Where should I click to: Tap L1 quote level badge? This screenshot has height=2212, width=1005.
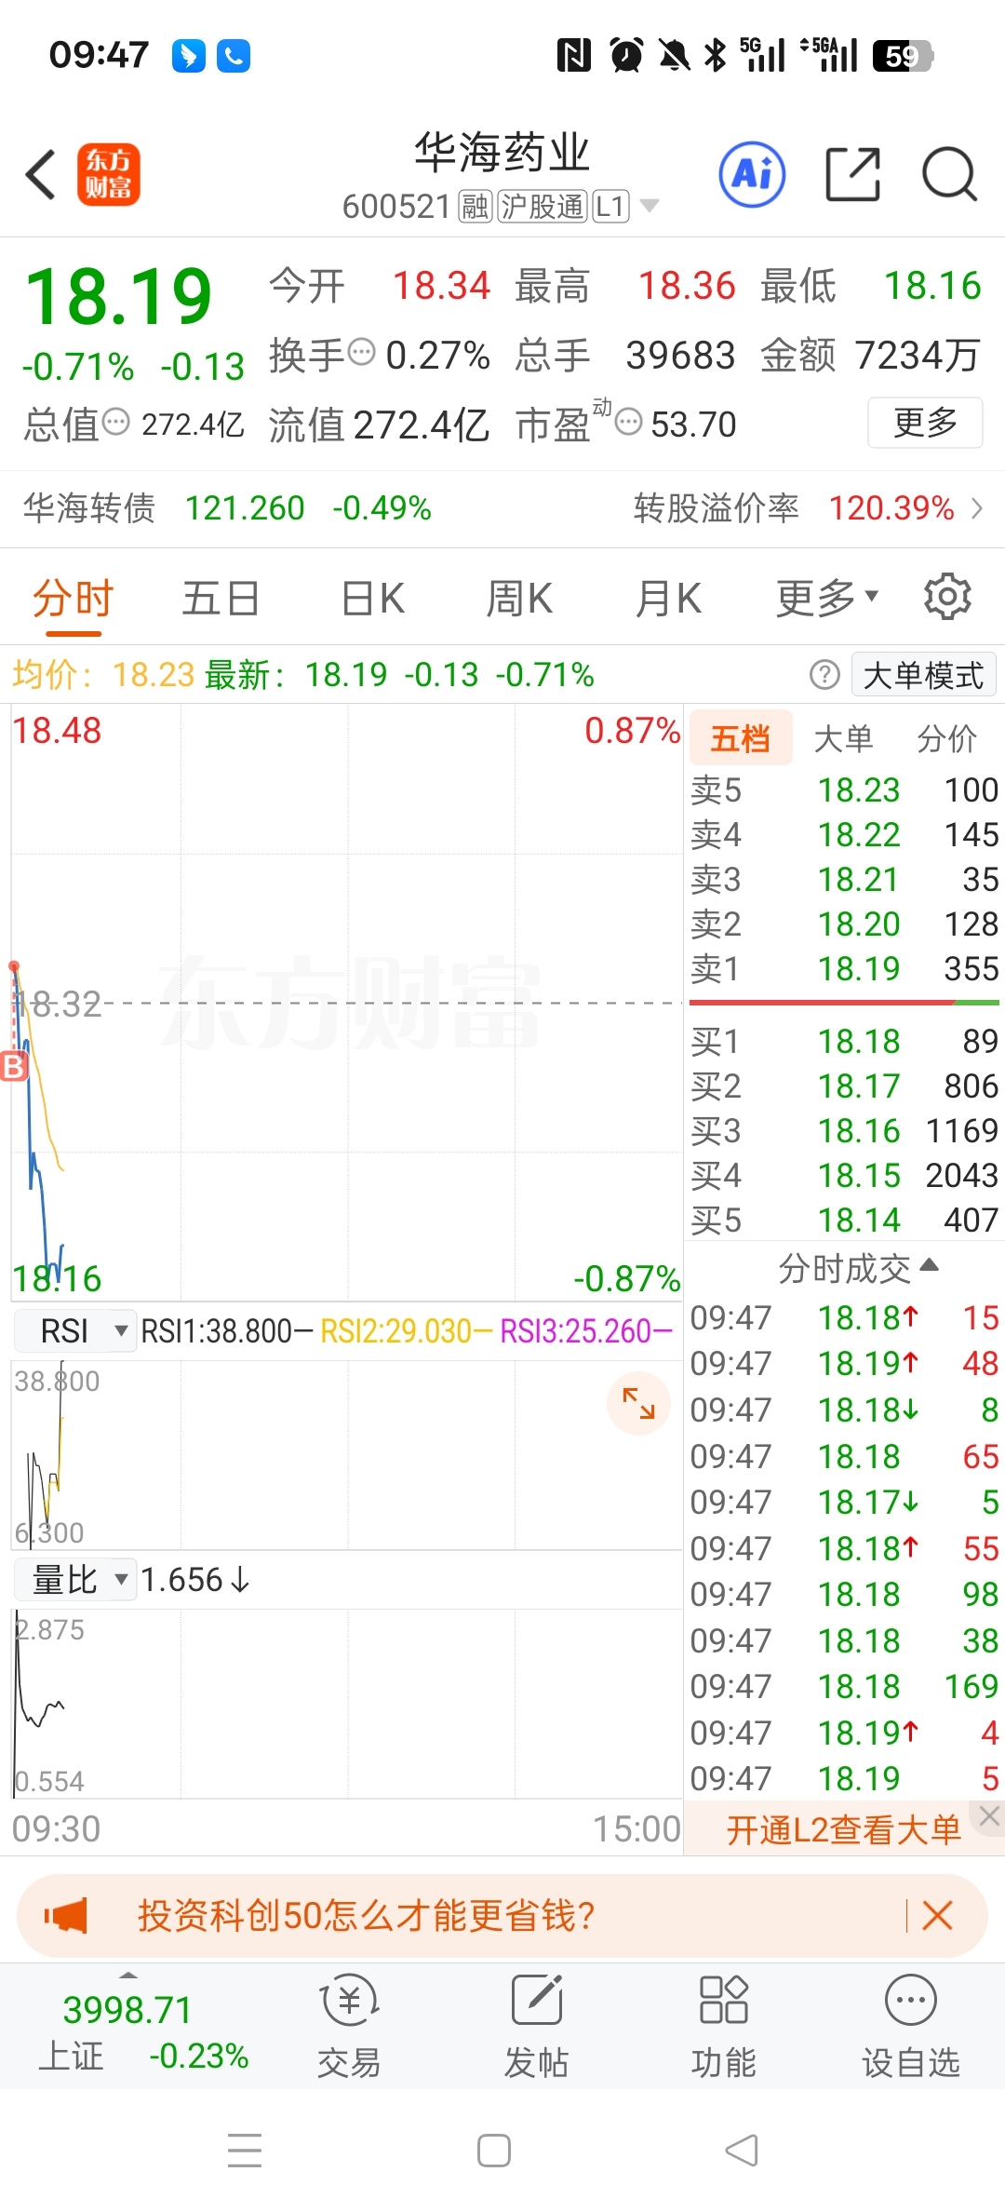pyautogui.click(x=610, y=206)
